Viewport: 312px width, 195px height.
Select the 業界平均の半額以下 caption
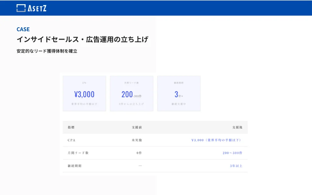pyautogui.click(x=84, y=104)
